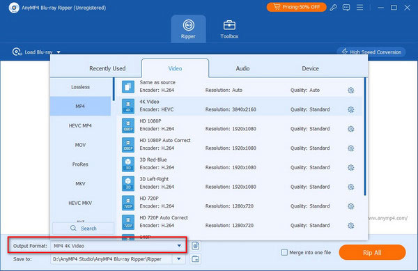
Task: Toggle Merge into one file checkbox
Action: pyautogui.click(x=284, y=252)
